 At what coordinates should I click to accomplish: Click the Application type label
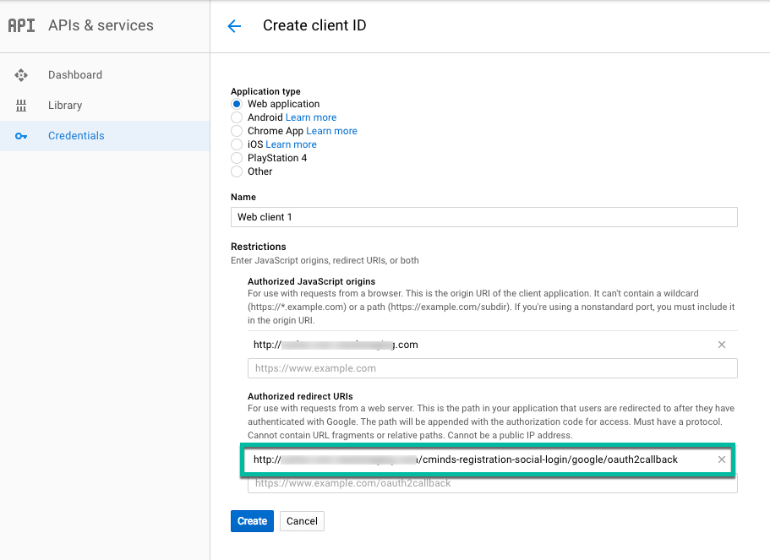point(265,91)
